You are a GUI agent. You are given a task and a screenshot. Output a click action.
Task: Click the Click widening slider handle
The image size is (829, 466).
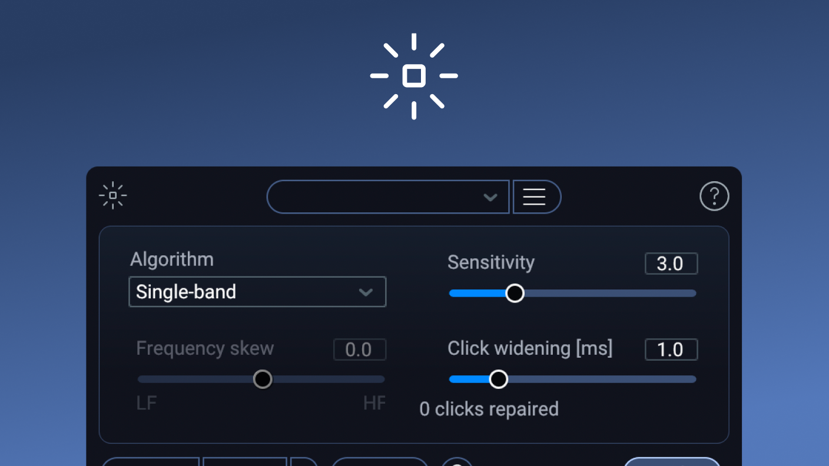coord(499,379)
